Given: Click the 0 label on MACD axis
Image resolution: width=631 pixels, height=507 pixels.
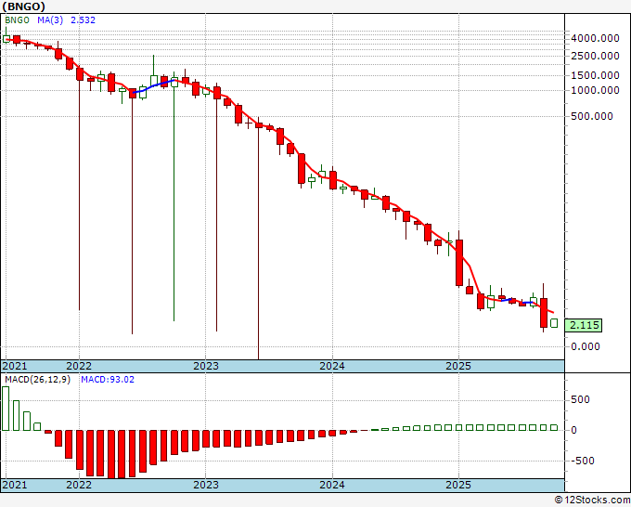Looking at the screenshot, I should [x=573, y=430].
